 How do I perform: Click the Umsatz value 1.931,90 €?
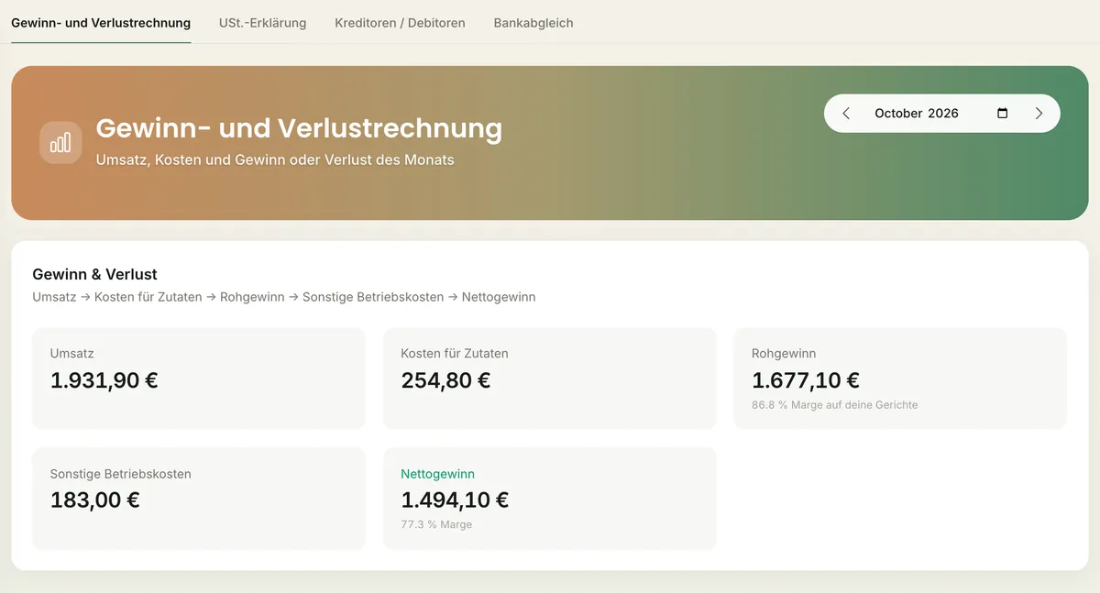click(104, 380)
